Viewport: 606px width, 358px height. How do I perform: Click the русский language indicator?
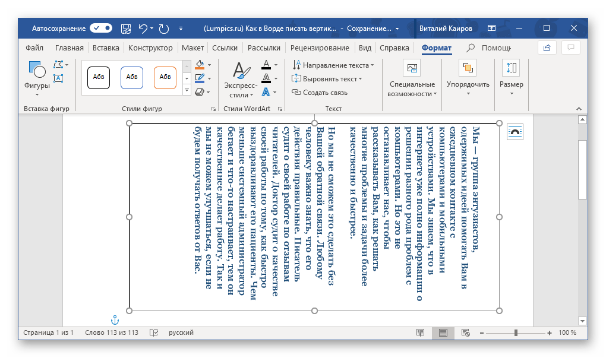(181, 332)
